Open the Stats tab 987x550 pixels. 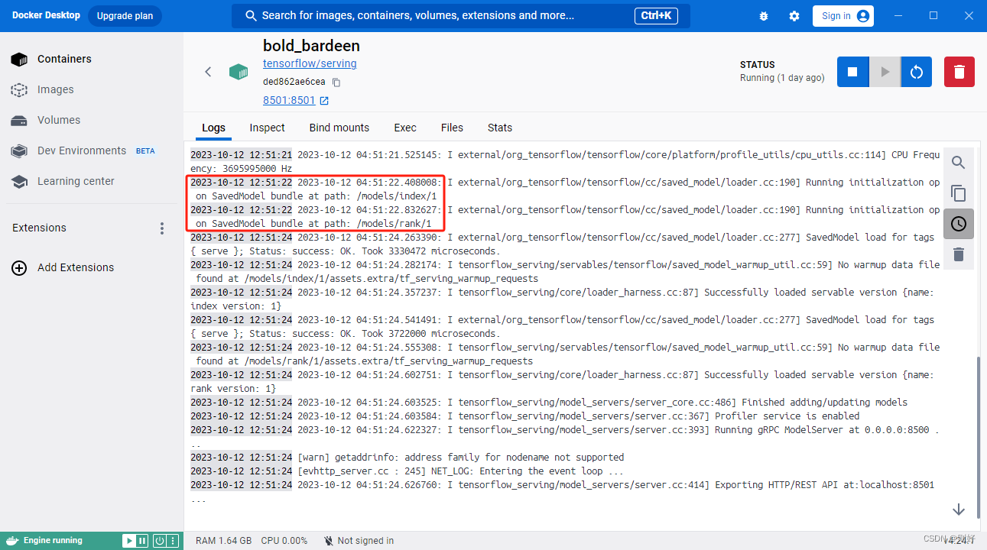[500, 128]
